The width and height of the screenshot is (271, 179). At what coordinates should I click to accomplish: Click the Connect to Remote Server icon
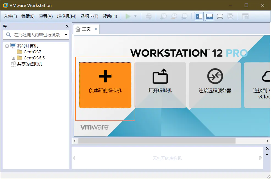point(215,76)
